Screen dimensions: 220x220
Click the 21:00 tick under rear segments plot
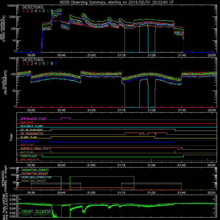[92, 110]
